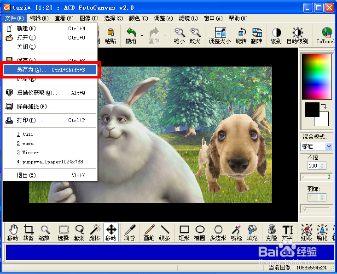This screenshot has width=337, height=274.
Task: Select the Lasso (套索) tool
Action: tap(79, 233)
